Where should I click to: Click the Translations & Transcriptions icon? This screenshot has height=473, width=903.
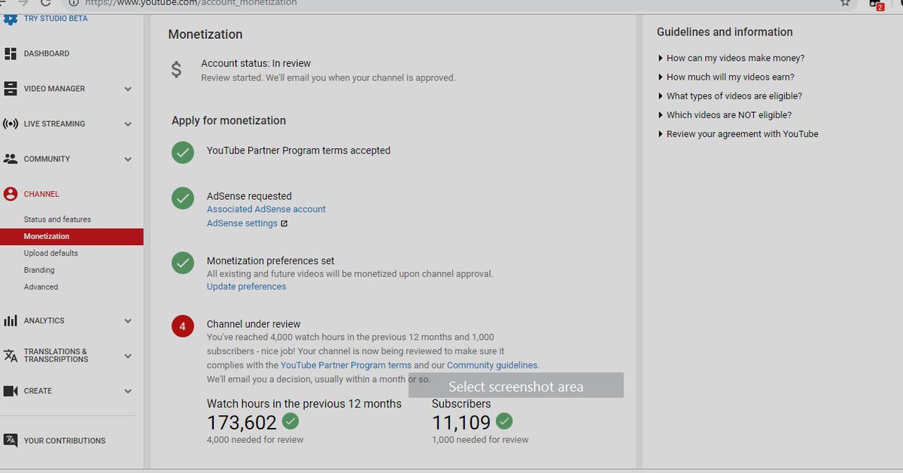11,356
